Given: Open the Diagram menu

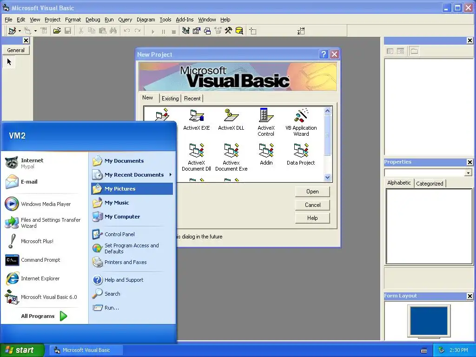Looking at the screenshot, I should coord(145,20).
